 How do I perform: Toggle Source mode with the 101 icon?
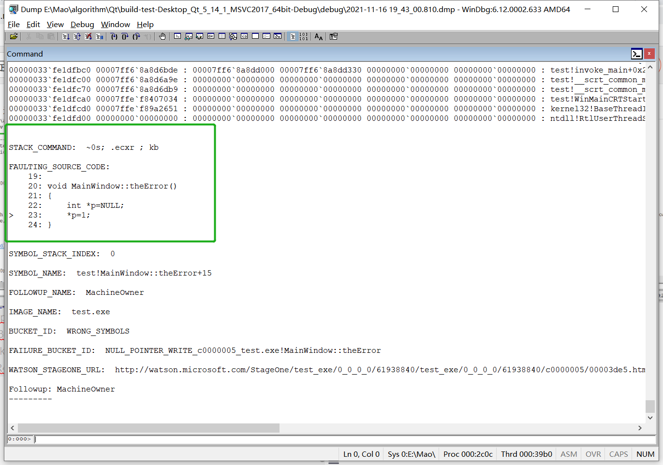tap(304, 36)
